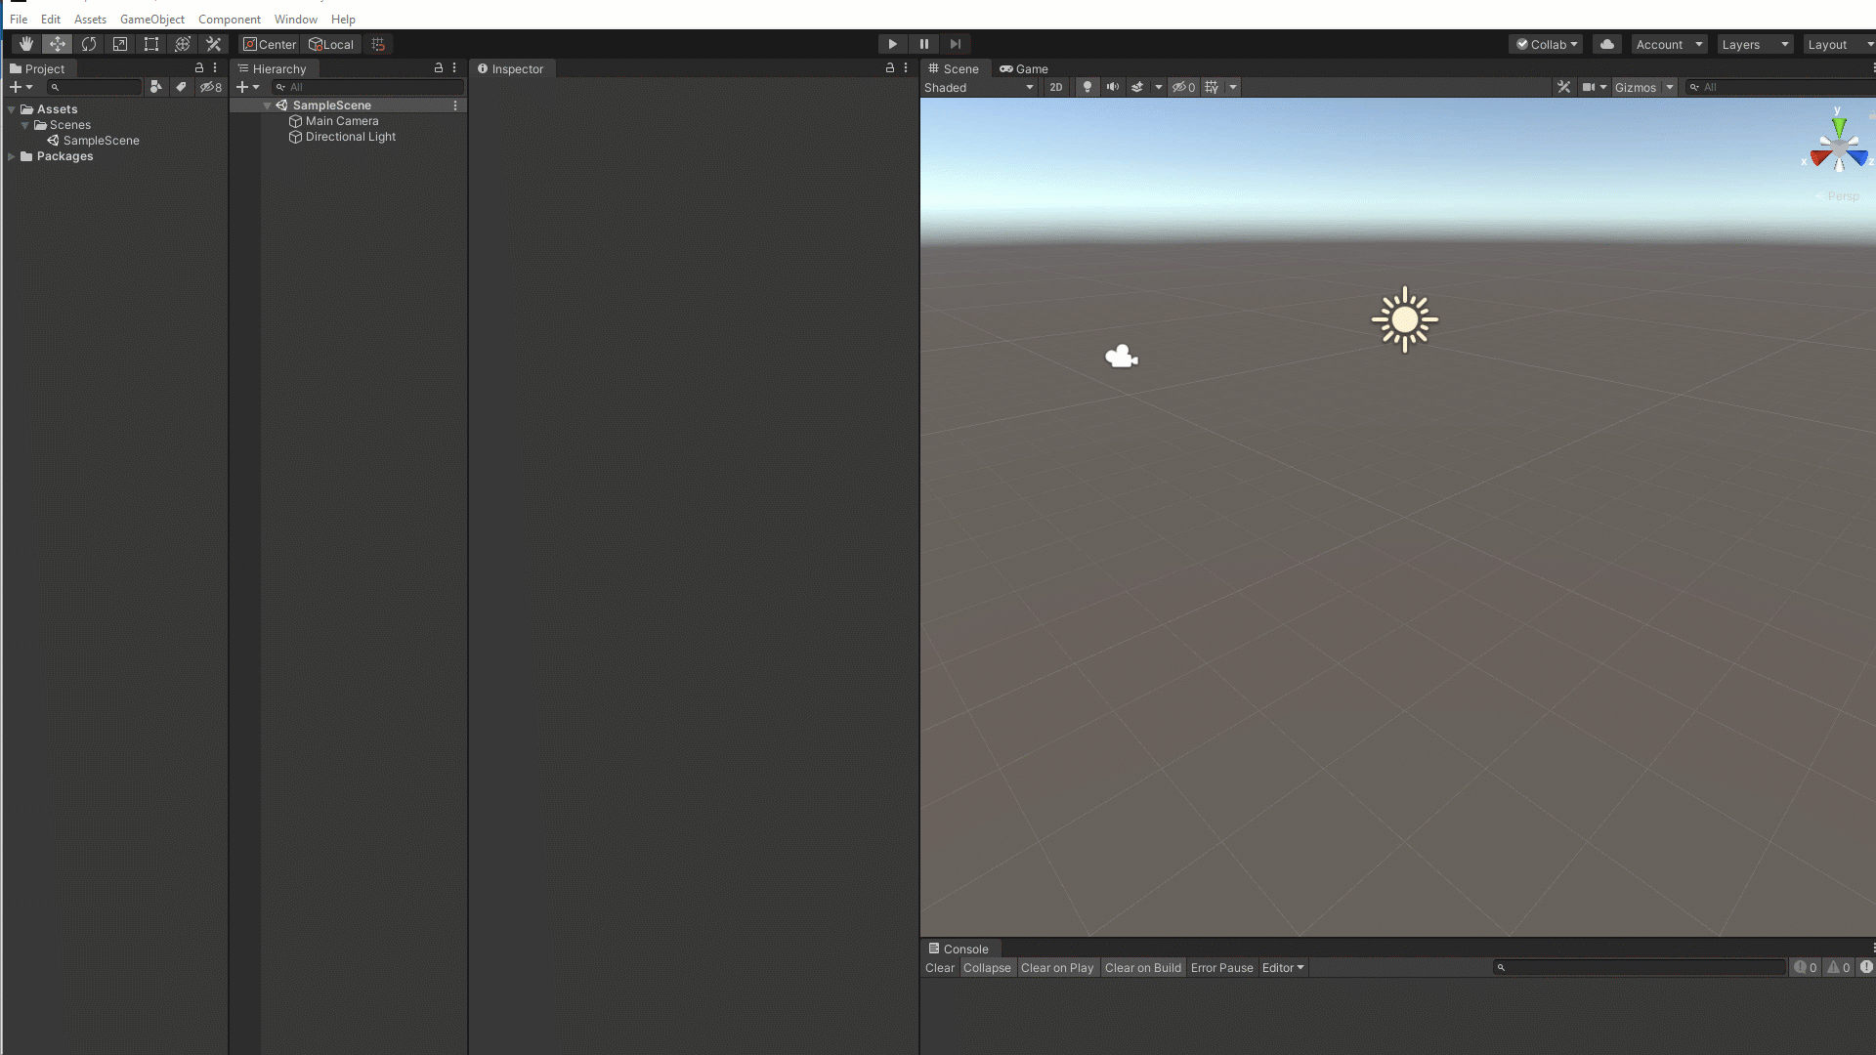Select the Inspector tab
Viewport: 1876px width, 1055px height.
pos(511,68)
